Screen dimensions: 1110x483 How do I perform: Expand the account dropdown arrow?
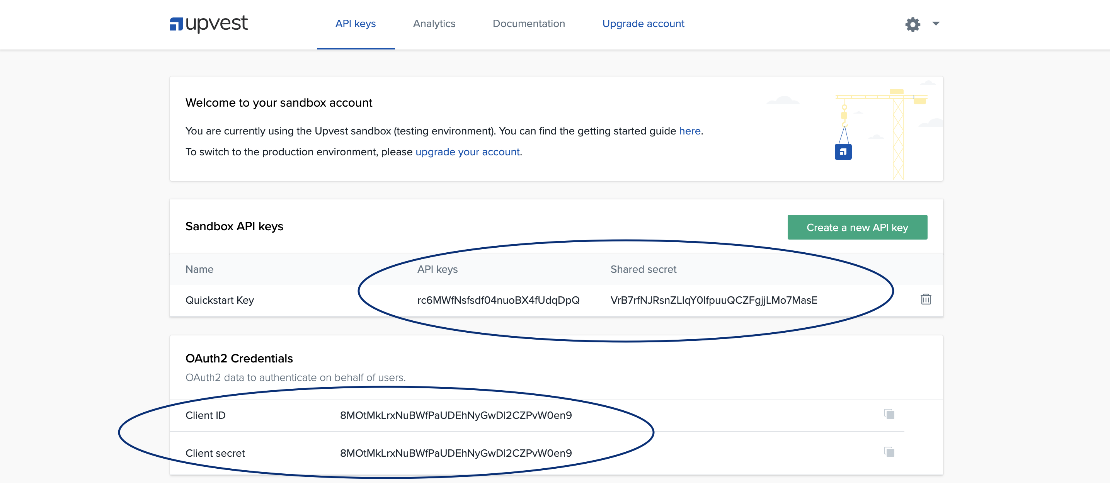point(935,24)
